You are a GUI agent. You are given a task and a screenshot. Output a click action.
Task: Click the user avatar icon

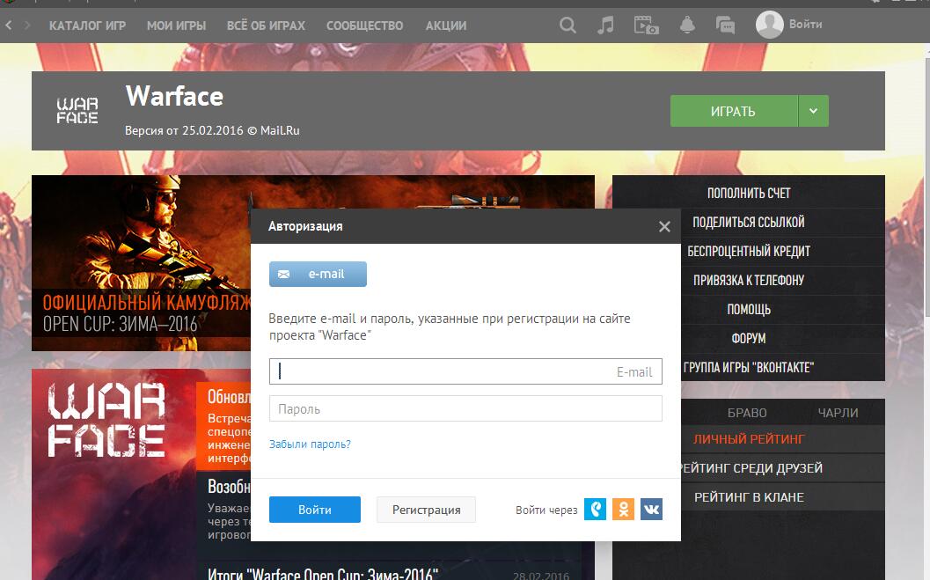click(x=769, y=25)
